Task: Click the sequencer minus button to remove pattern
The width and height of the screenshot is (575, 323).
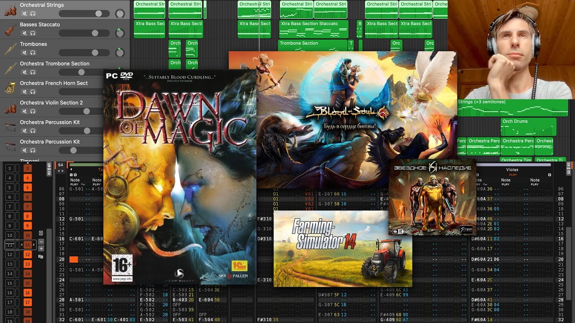Action: (41, 241)
